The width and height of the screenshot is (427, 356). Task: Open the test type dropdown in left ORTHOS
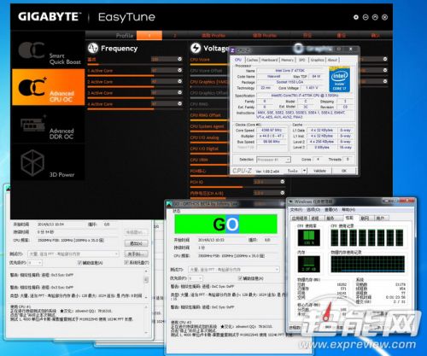[73, 254]
